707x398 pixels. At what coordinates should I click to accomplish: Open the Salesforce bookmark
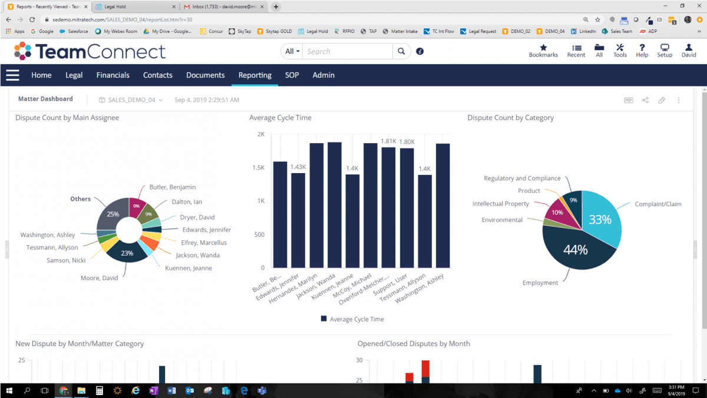click(74, 31)
